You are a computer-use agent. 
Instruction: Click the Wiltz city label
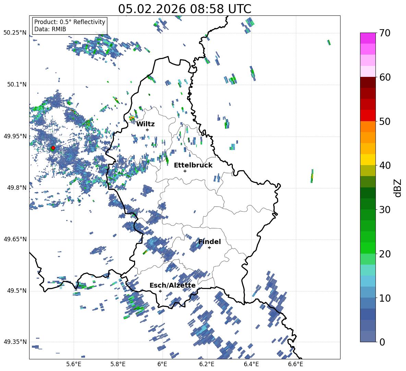point(145,124)
